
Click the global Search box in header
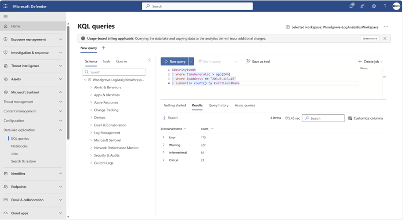[x=197, y=6]
